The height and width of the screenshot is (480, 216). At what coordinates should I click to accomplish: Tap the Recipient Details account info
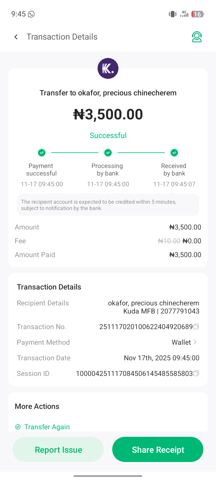point(153,307)
